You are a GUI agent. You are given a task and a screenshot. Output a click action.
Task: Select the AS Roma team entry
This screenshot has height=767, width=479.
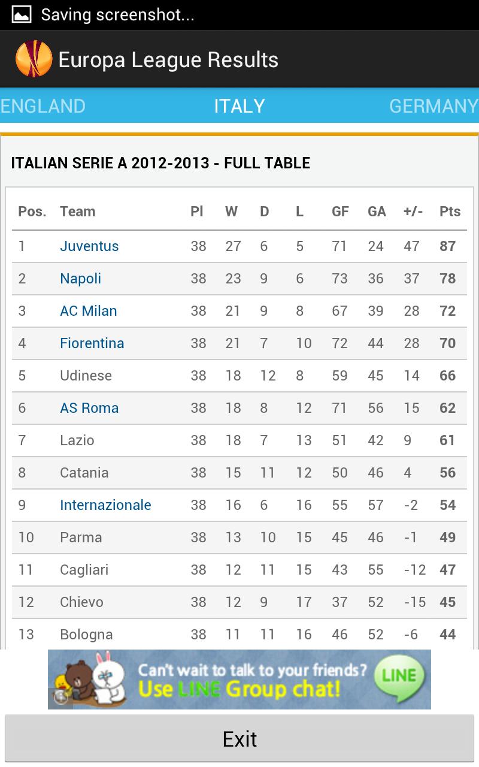pyautogui.click(x=87, y=408)
